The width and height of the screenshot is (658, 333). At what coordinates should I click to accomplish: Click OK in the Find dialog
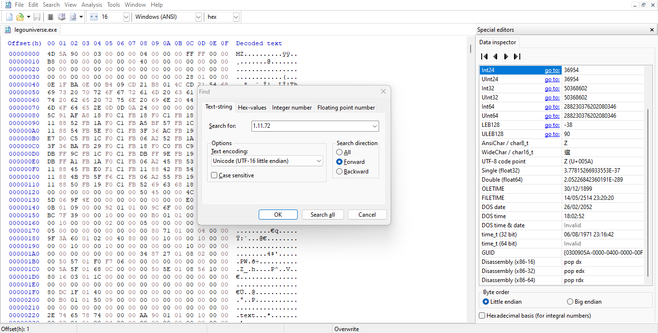pyautogui.click(x=278, y=215)
